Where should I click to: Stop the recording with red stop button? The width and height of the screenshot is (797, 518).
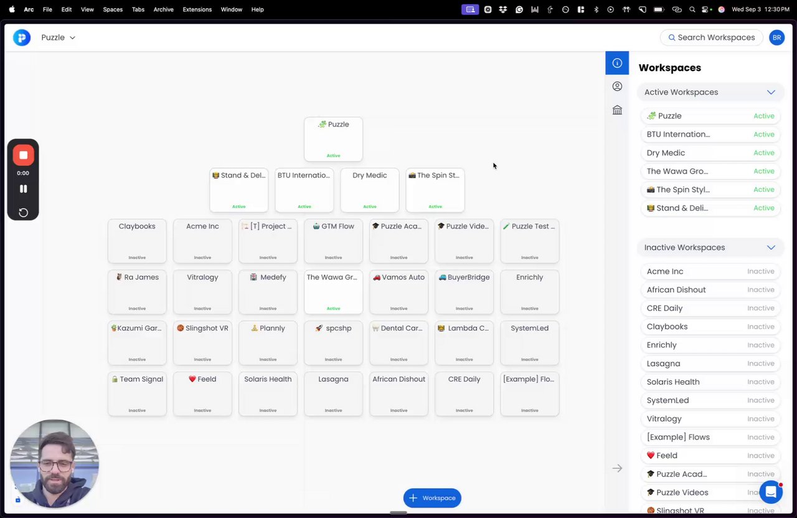click(x=23, y=155)
